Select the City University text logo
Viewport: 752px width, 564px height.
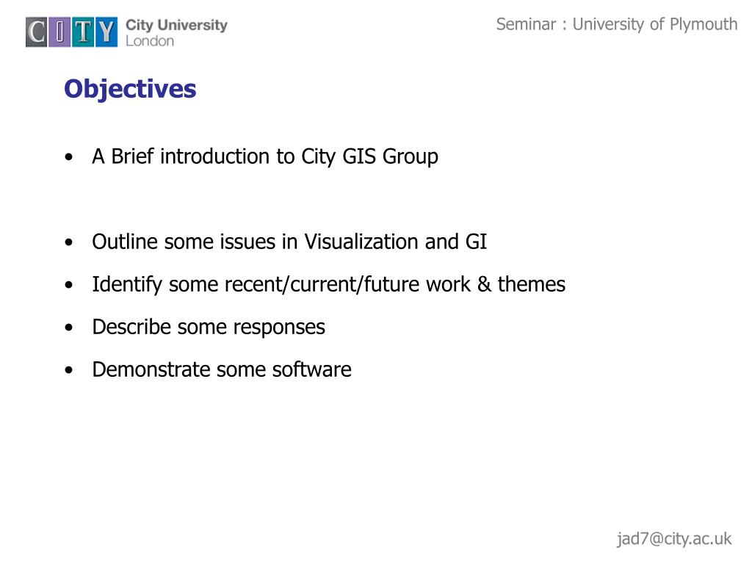(176, 25)
